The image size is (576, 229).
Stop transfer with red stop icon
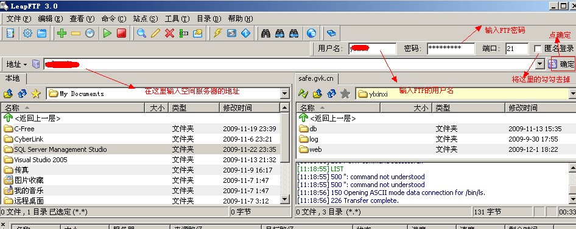[x=122, y=33]
